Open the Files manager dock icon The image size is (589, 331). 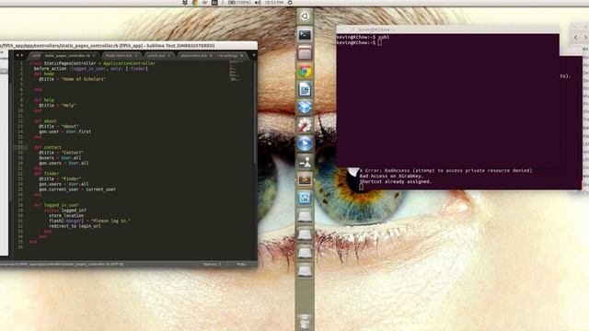(x=305, y=52)
